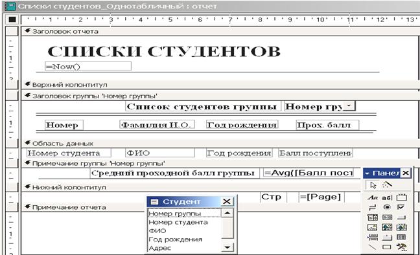
Task: Select the Фамилия И.О. header label
Action: point(157,125)
